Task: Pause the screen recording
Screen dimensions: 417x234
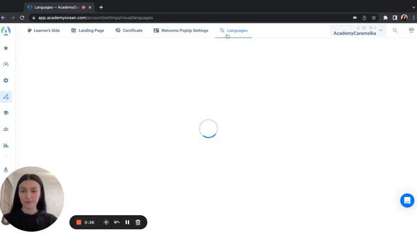Action: [127, 222]
